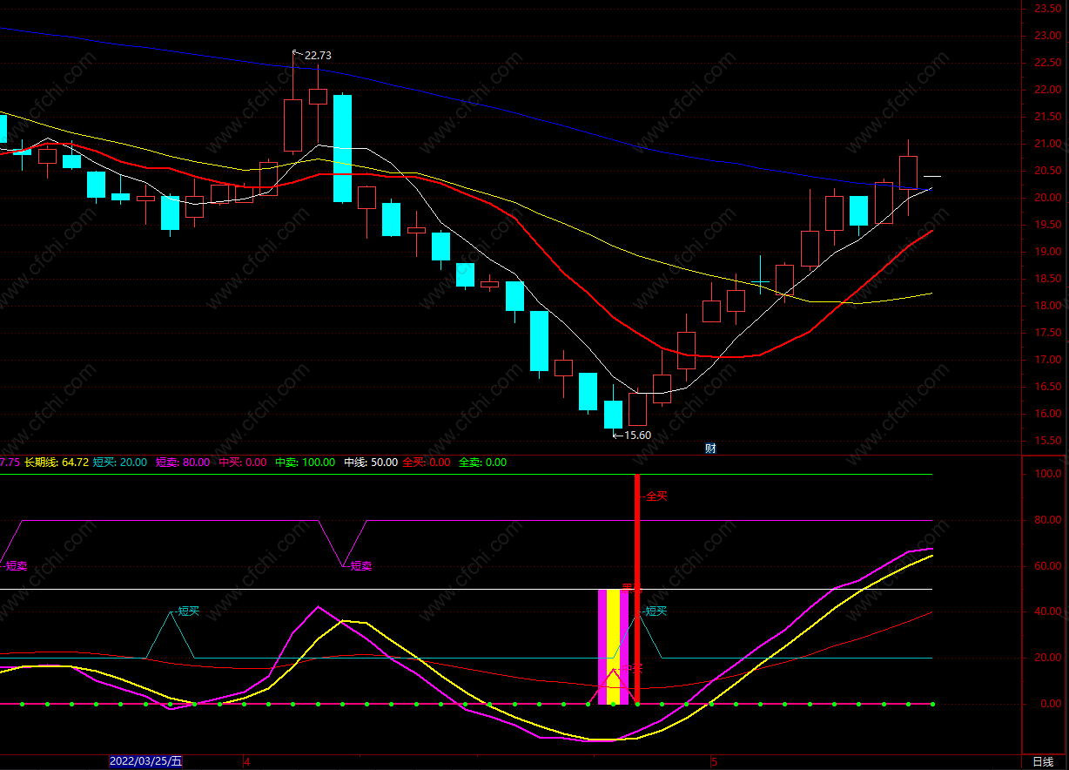The image size is (1069, 770).
Task: Select the yellow signal column in indicator
Action: click(x=613, y=646)
